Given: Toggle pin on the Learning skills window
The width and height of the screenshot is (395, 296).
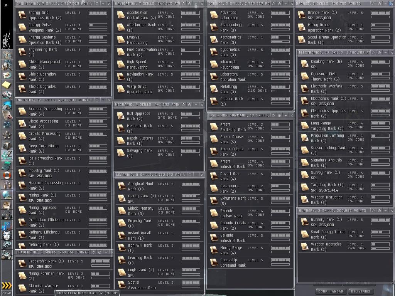Looking at the screenshot, I should click(189, 175).
